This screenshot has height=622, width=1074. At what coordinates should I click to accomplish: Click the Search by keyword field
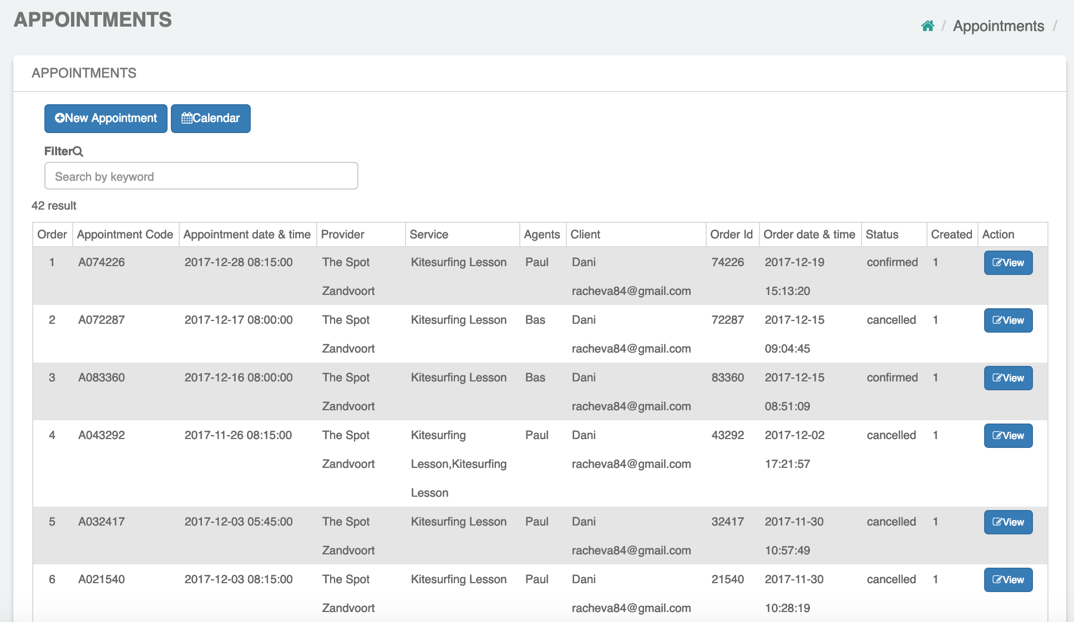(201, 176)
